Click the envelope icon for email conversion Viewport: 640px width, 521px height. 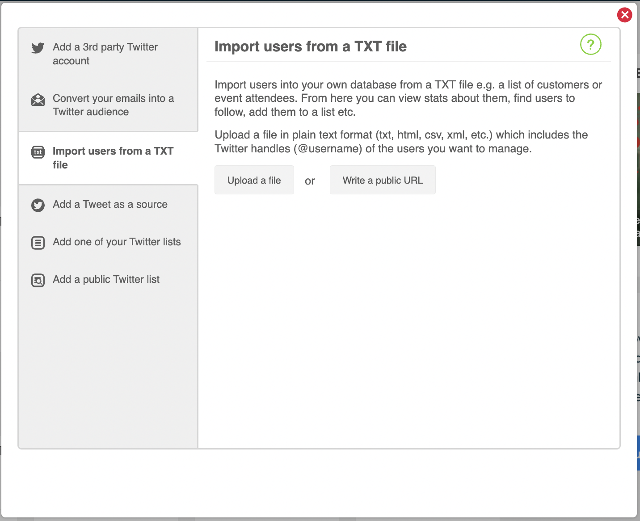(x=38, y=100)
